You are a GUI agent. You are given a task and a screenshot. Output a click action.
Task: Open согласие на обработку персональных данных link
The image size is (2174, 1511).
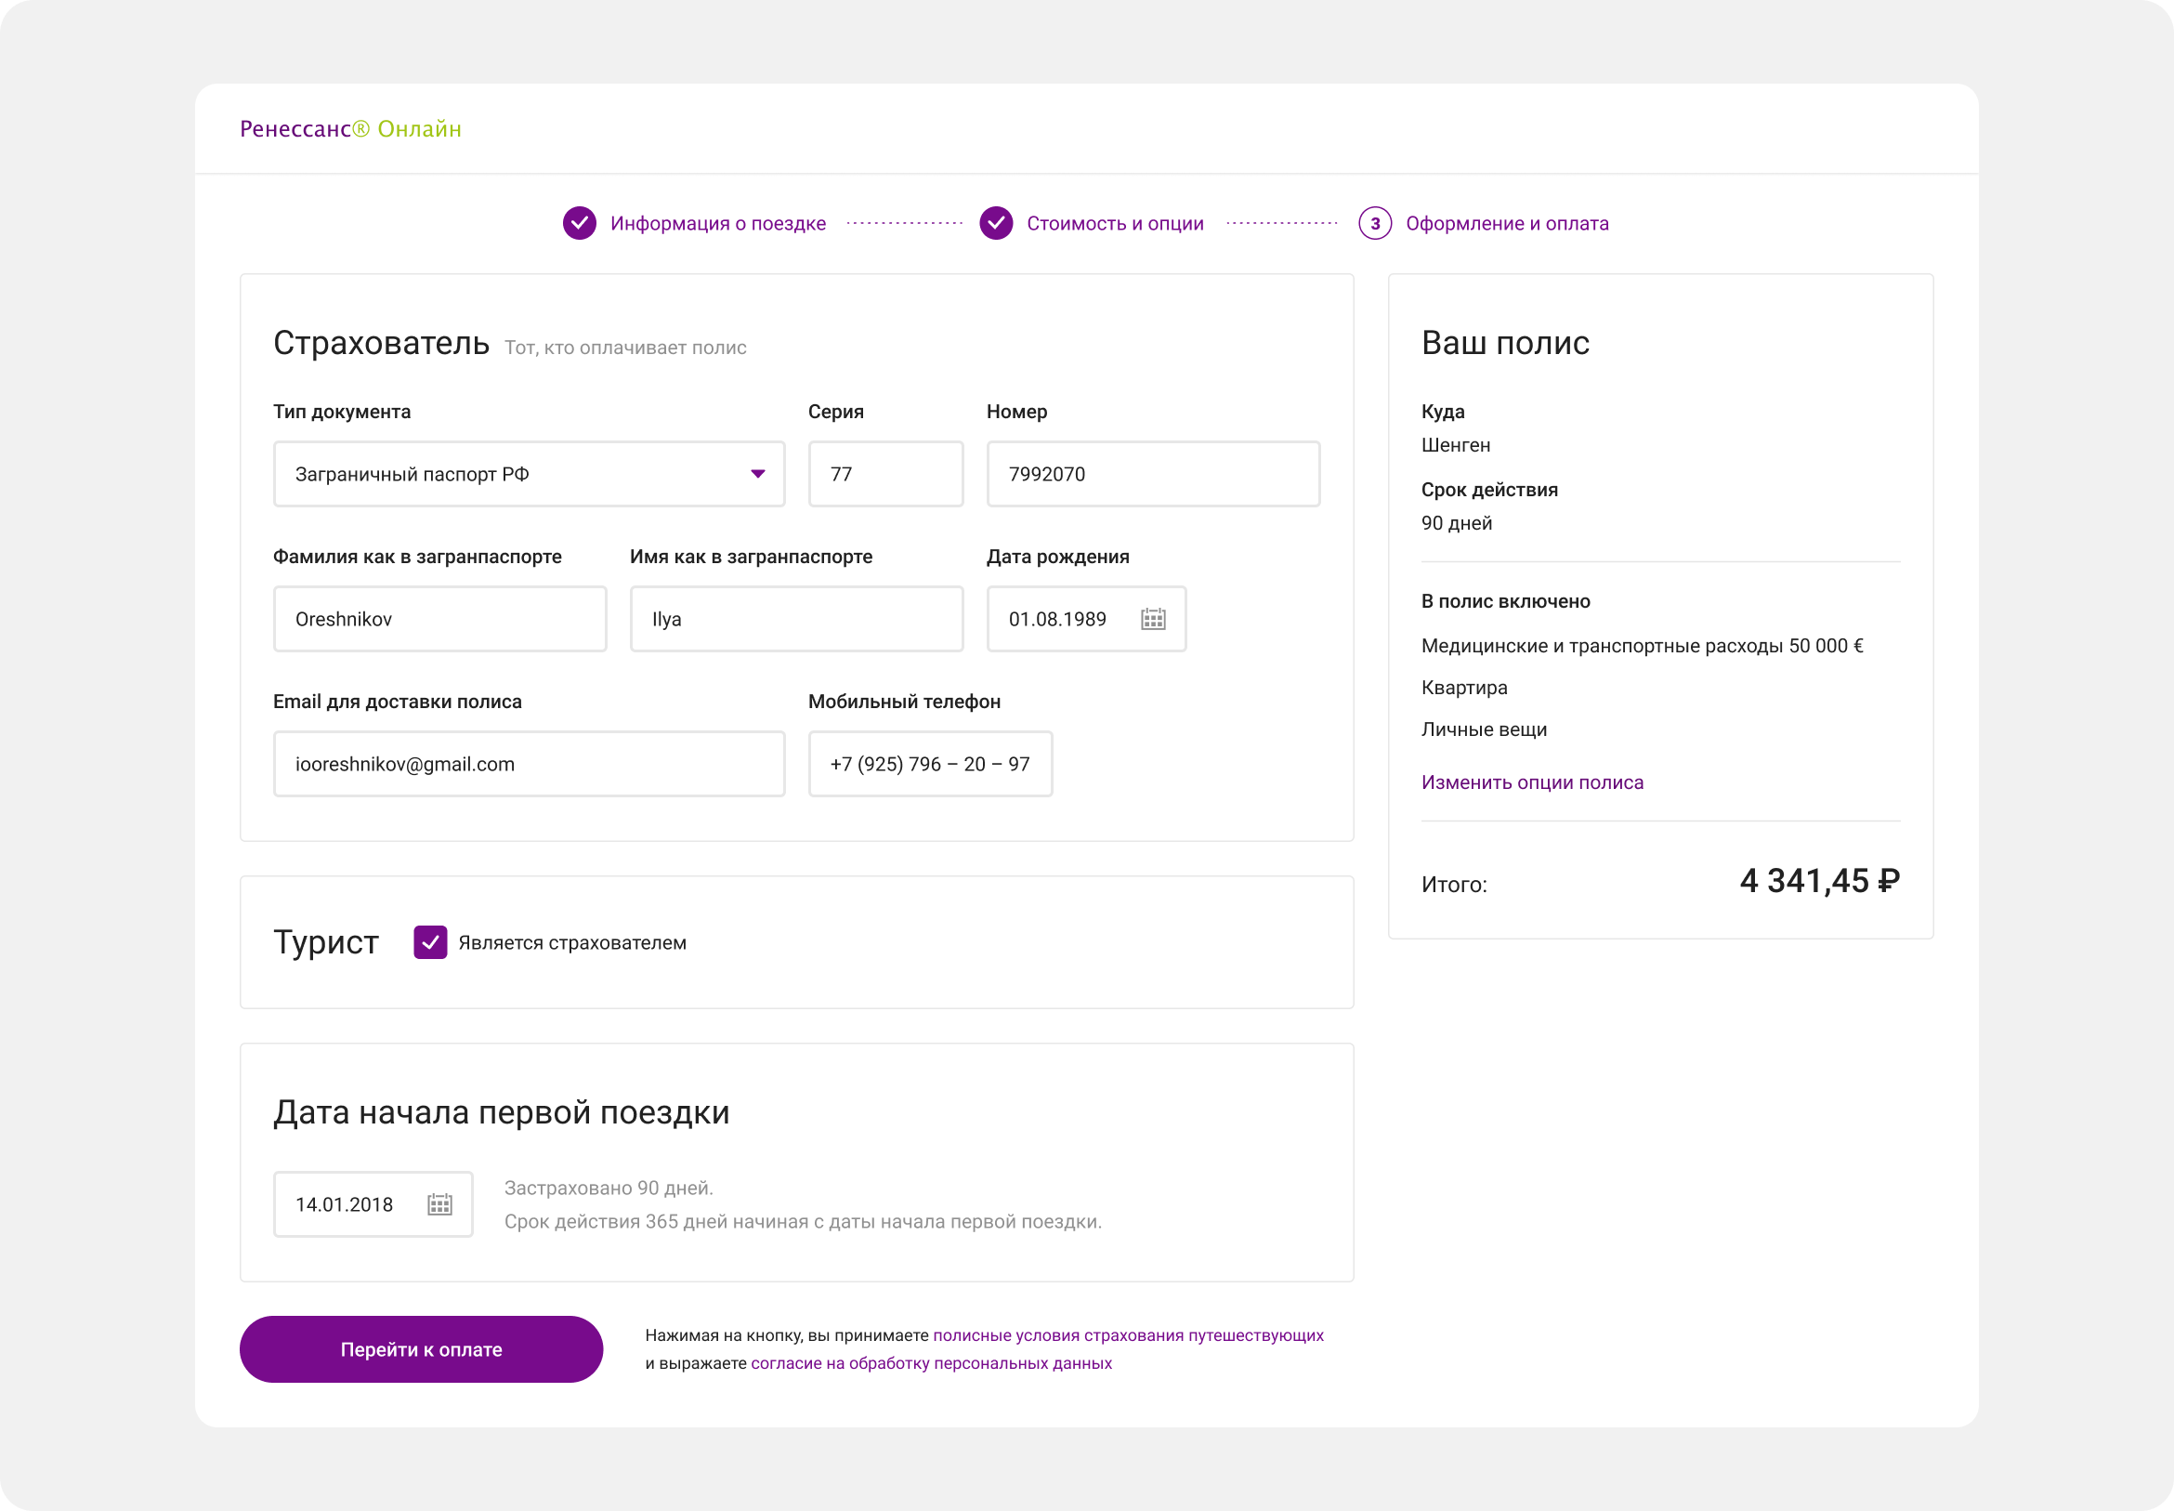click(x=931, y=1363)
